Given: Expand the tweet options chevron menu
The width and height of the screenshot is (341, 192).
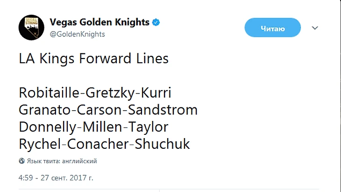Looking at the screenshot, I should 315,28.
